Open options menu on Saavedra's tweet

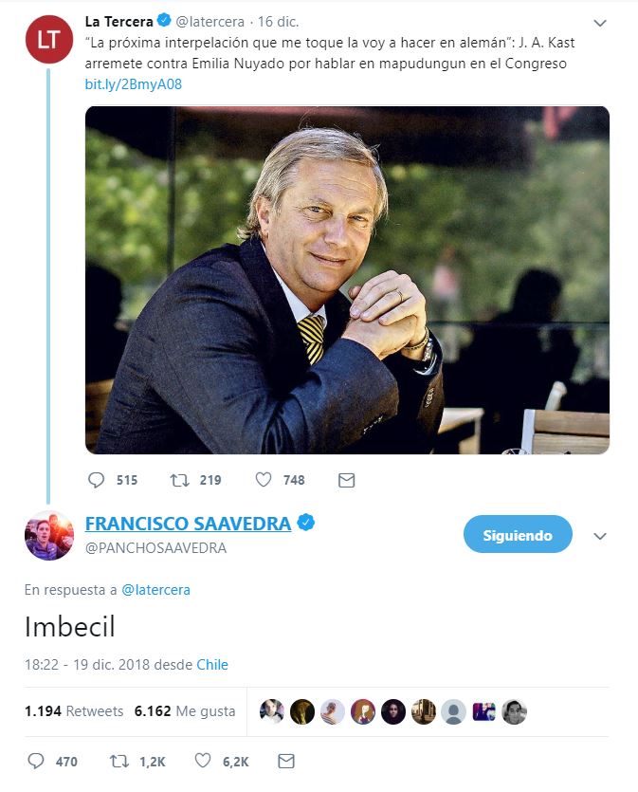click(x=598, y=534)
